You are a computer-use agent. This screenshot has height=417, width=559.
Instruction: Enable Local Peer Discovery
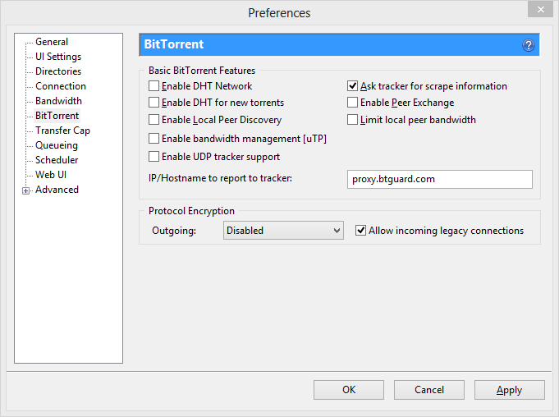coord(153,120)
